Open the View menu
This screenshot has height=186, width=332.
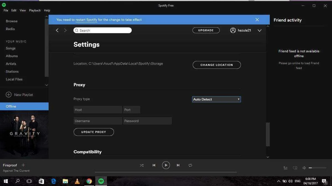coord(23,10)
